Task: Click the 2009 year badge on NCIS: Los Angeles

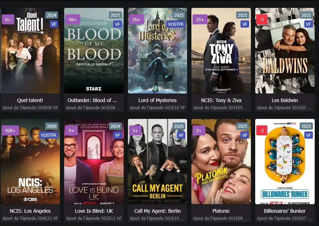Action: [52, 126]
